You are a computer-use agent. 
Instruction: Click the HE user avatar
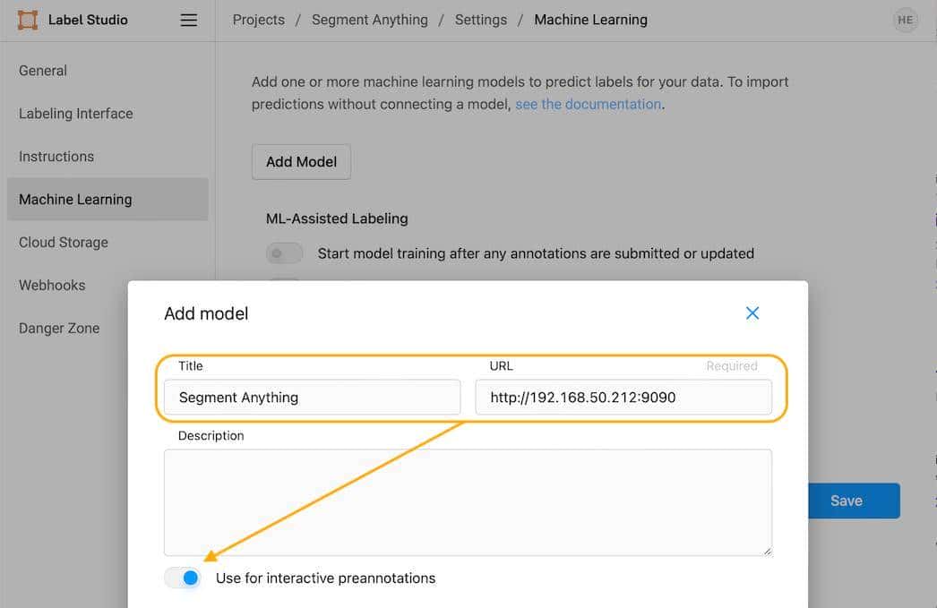tap(906, 20)
